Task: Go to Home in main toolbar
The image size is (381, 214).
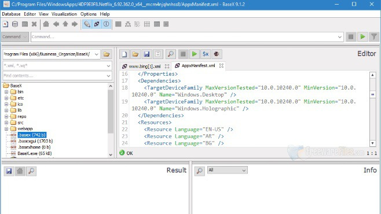Action: 46,24
